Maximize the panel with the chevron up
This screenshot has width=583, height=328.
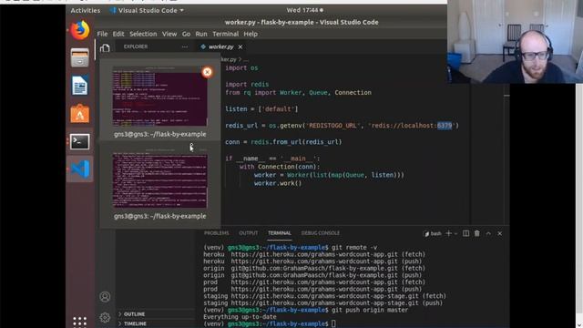coord(488,233)
